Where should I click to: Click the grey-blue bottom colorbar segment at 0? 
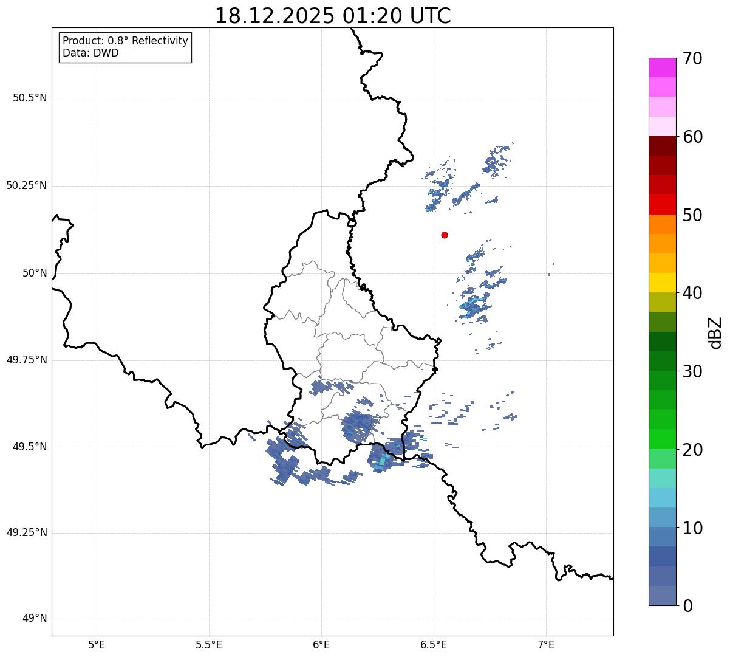click(x=663, y=596)
